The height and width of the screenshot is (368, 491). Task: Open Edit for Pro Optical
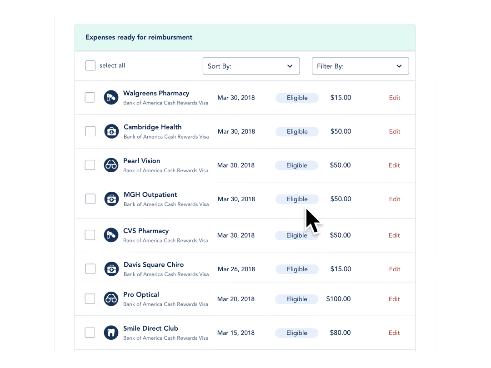pos(394,299)
